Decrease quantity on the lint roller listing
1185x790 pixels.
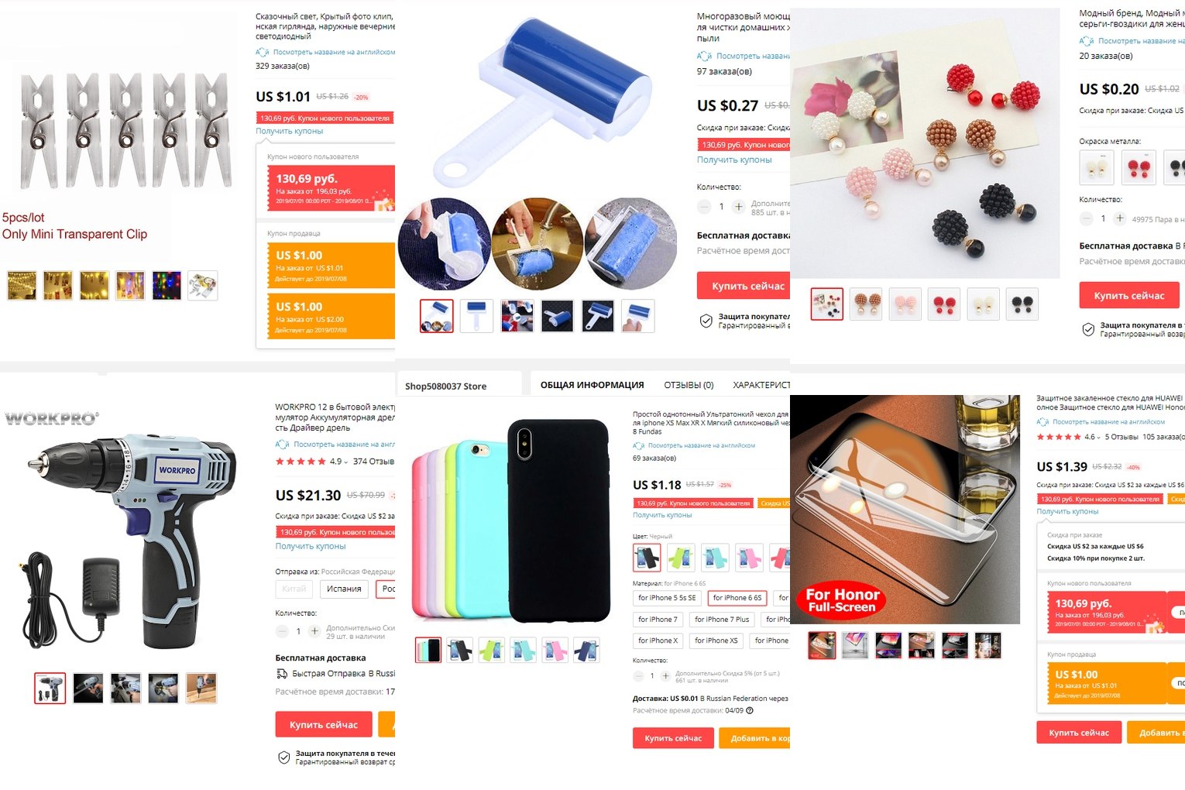pyautogui.click(x=704, y=207)
